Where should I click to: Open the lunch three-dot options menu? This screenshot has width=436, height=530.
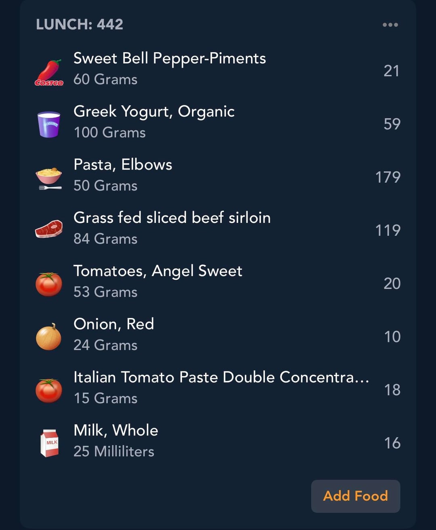click(x=390, y=25)
